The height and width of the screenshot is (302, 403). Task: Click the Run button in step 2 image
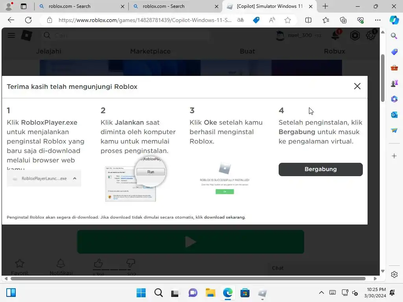151,172
